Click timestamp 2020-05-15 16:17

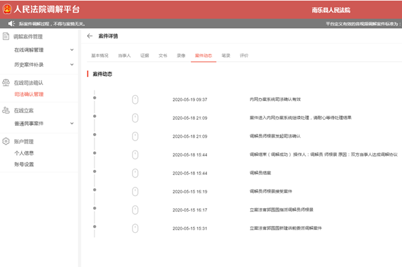[190, 210]
